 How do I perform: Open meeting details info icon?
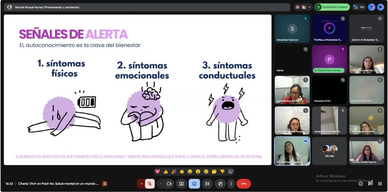point(360,184)
